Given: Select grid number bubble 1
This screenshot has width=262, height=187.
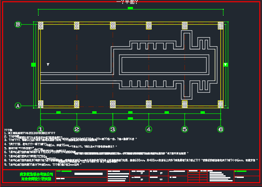Looking at the screenshot, I should click(x=40, y=129).
